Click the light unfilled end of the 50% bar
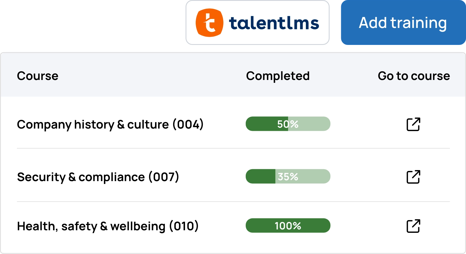Viewport: 466px width, 254px height. [x=316, y=124]
